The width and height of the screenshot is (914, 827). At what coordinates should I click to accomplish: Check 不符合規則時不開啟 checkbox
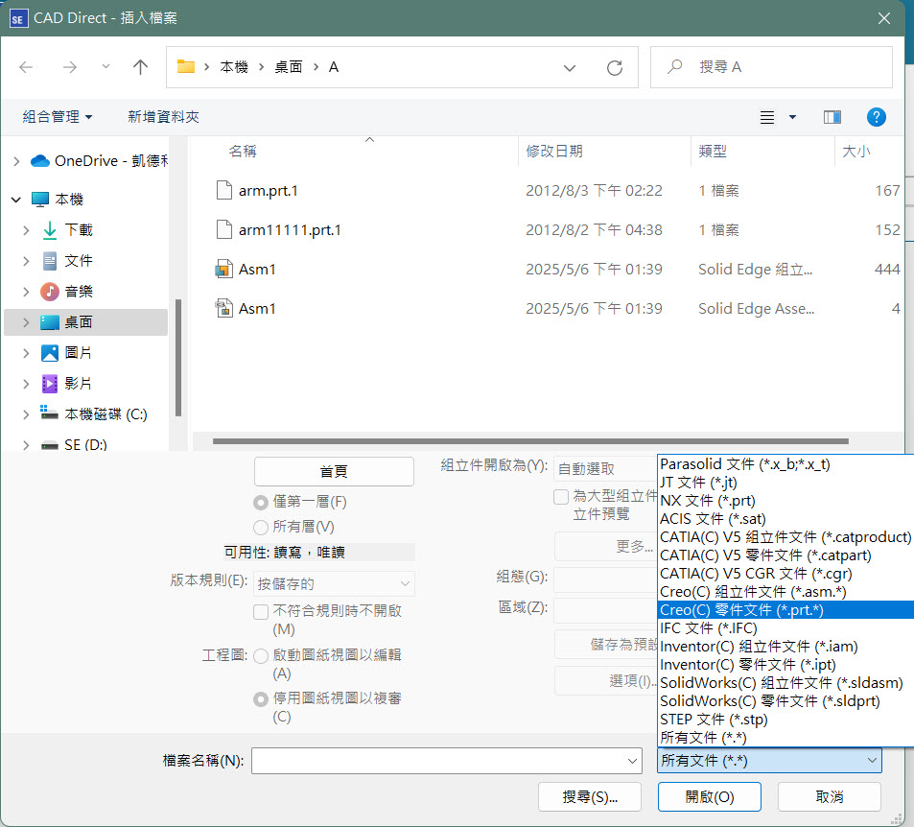tap(261, 612)
